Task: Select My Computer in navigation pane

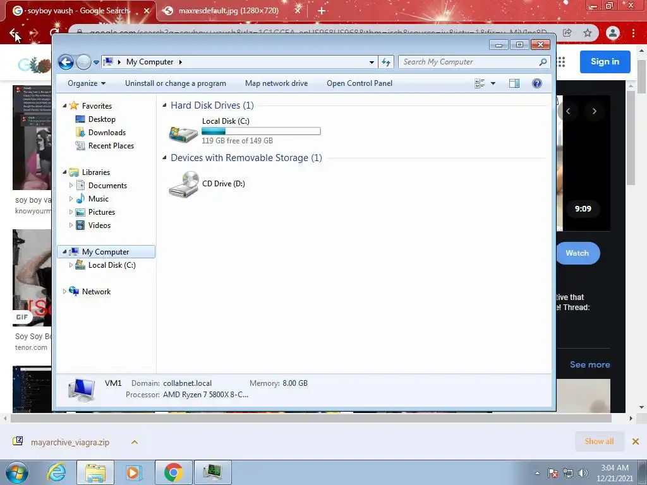Action: click(106, 251)
